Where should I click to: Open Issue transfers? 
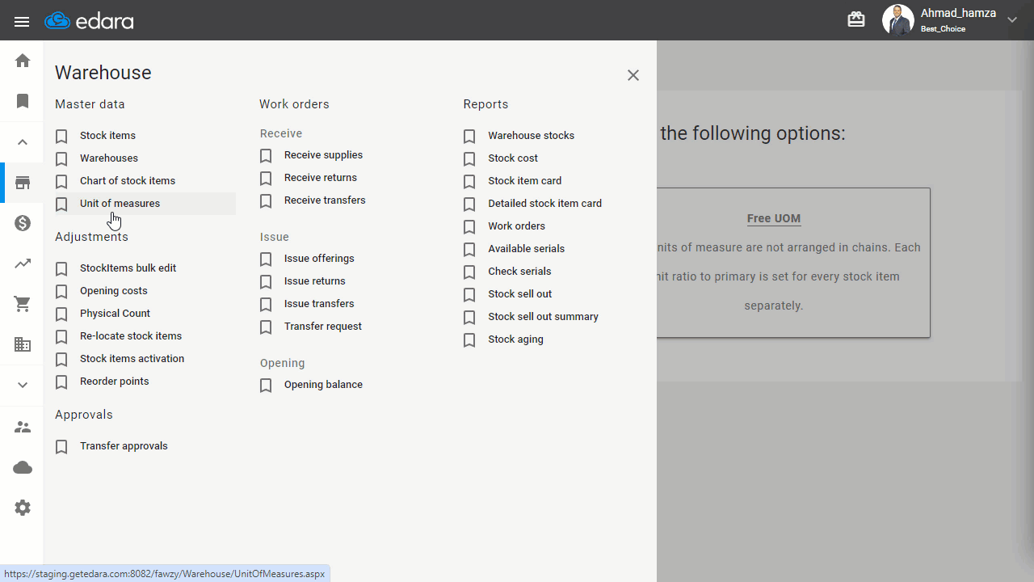[x=319, y=304]
